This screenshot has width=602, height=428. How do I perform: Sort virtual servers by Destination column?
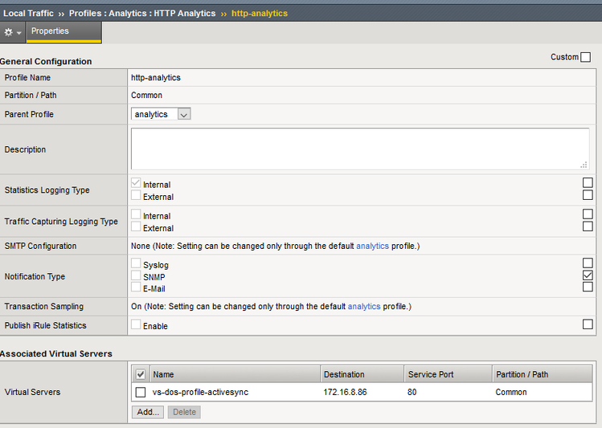coord(344,374)
